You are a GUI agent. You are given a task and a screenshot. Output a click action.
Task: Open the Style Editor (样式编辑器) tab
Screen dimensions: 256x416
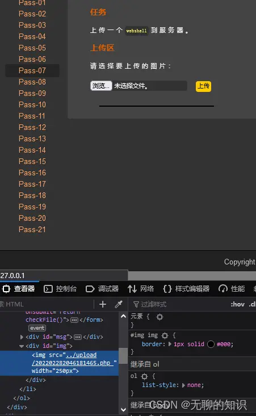186,289
